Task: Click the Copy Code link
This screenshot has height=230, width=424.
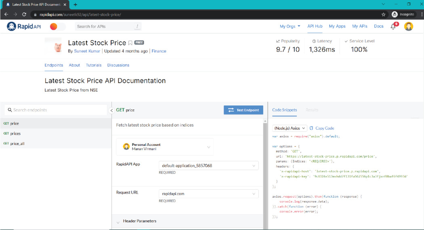Action: click(x=325, y=128)
